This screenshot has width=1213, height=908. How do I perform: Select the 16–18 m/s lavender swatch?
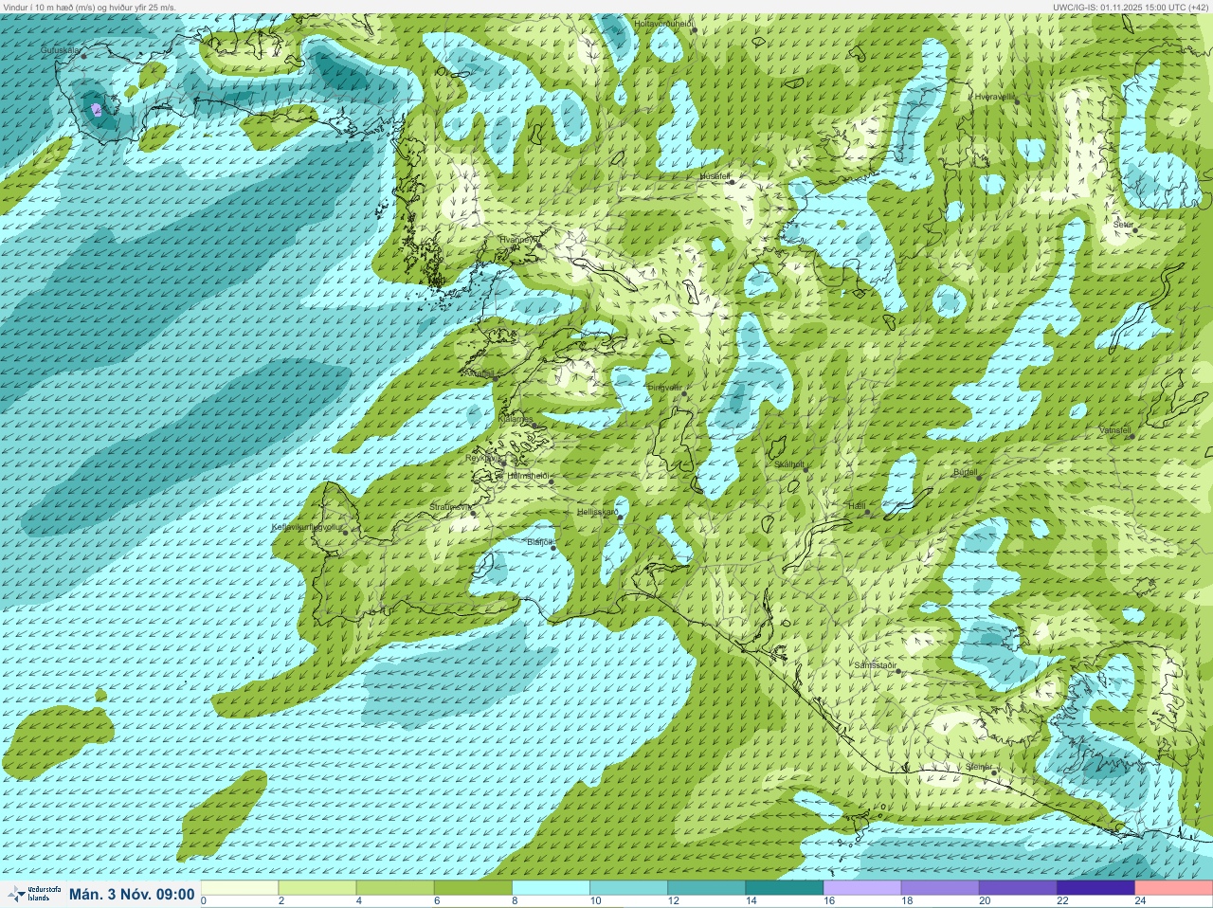pyautogui.click(x=861, y=888)
